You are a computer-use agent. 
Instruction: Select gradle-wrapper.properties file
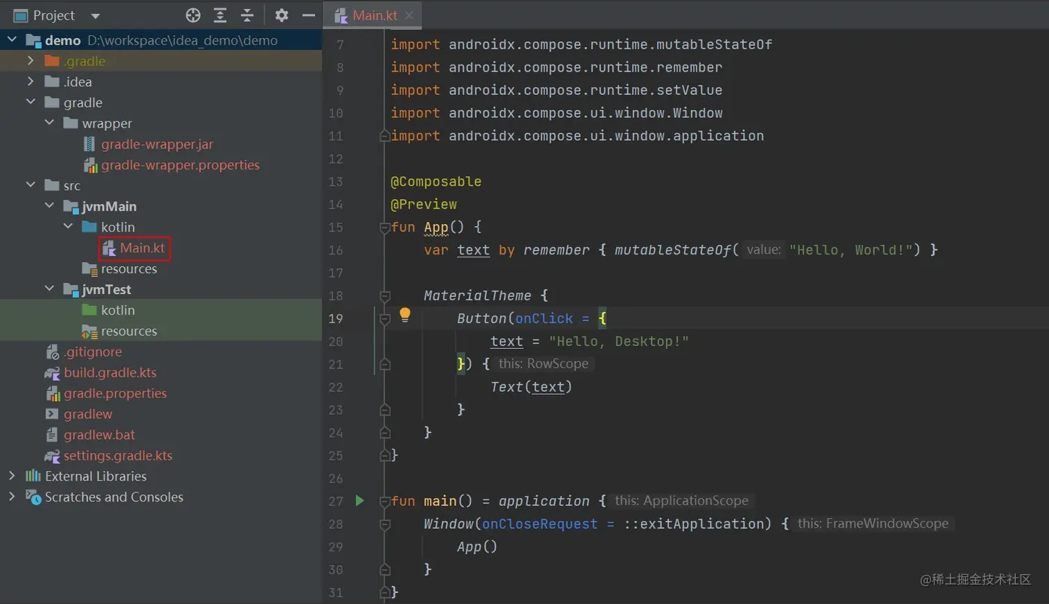tap(180, 165)
